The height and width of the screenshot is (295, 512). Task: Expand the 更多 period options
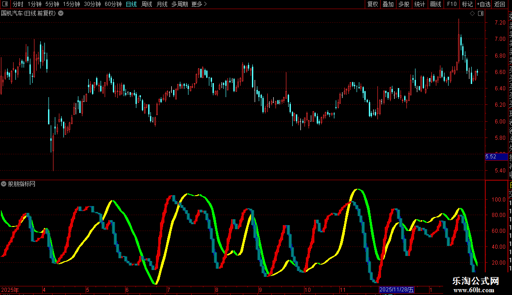[199, 4]
